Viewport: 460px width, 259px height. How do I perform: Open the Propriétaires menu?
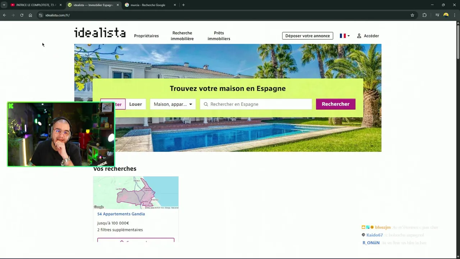pyautogui.click(x=146, y=36)
